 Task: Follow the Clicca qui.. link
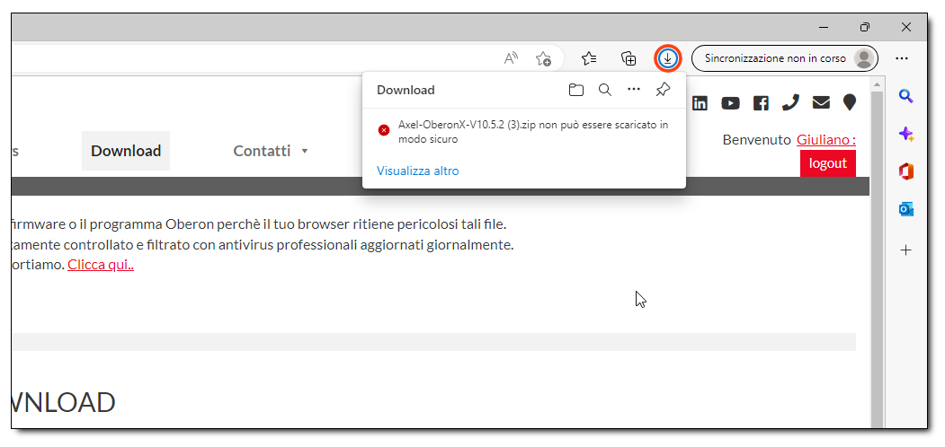(x=101, y=265)
